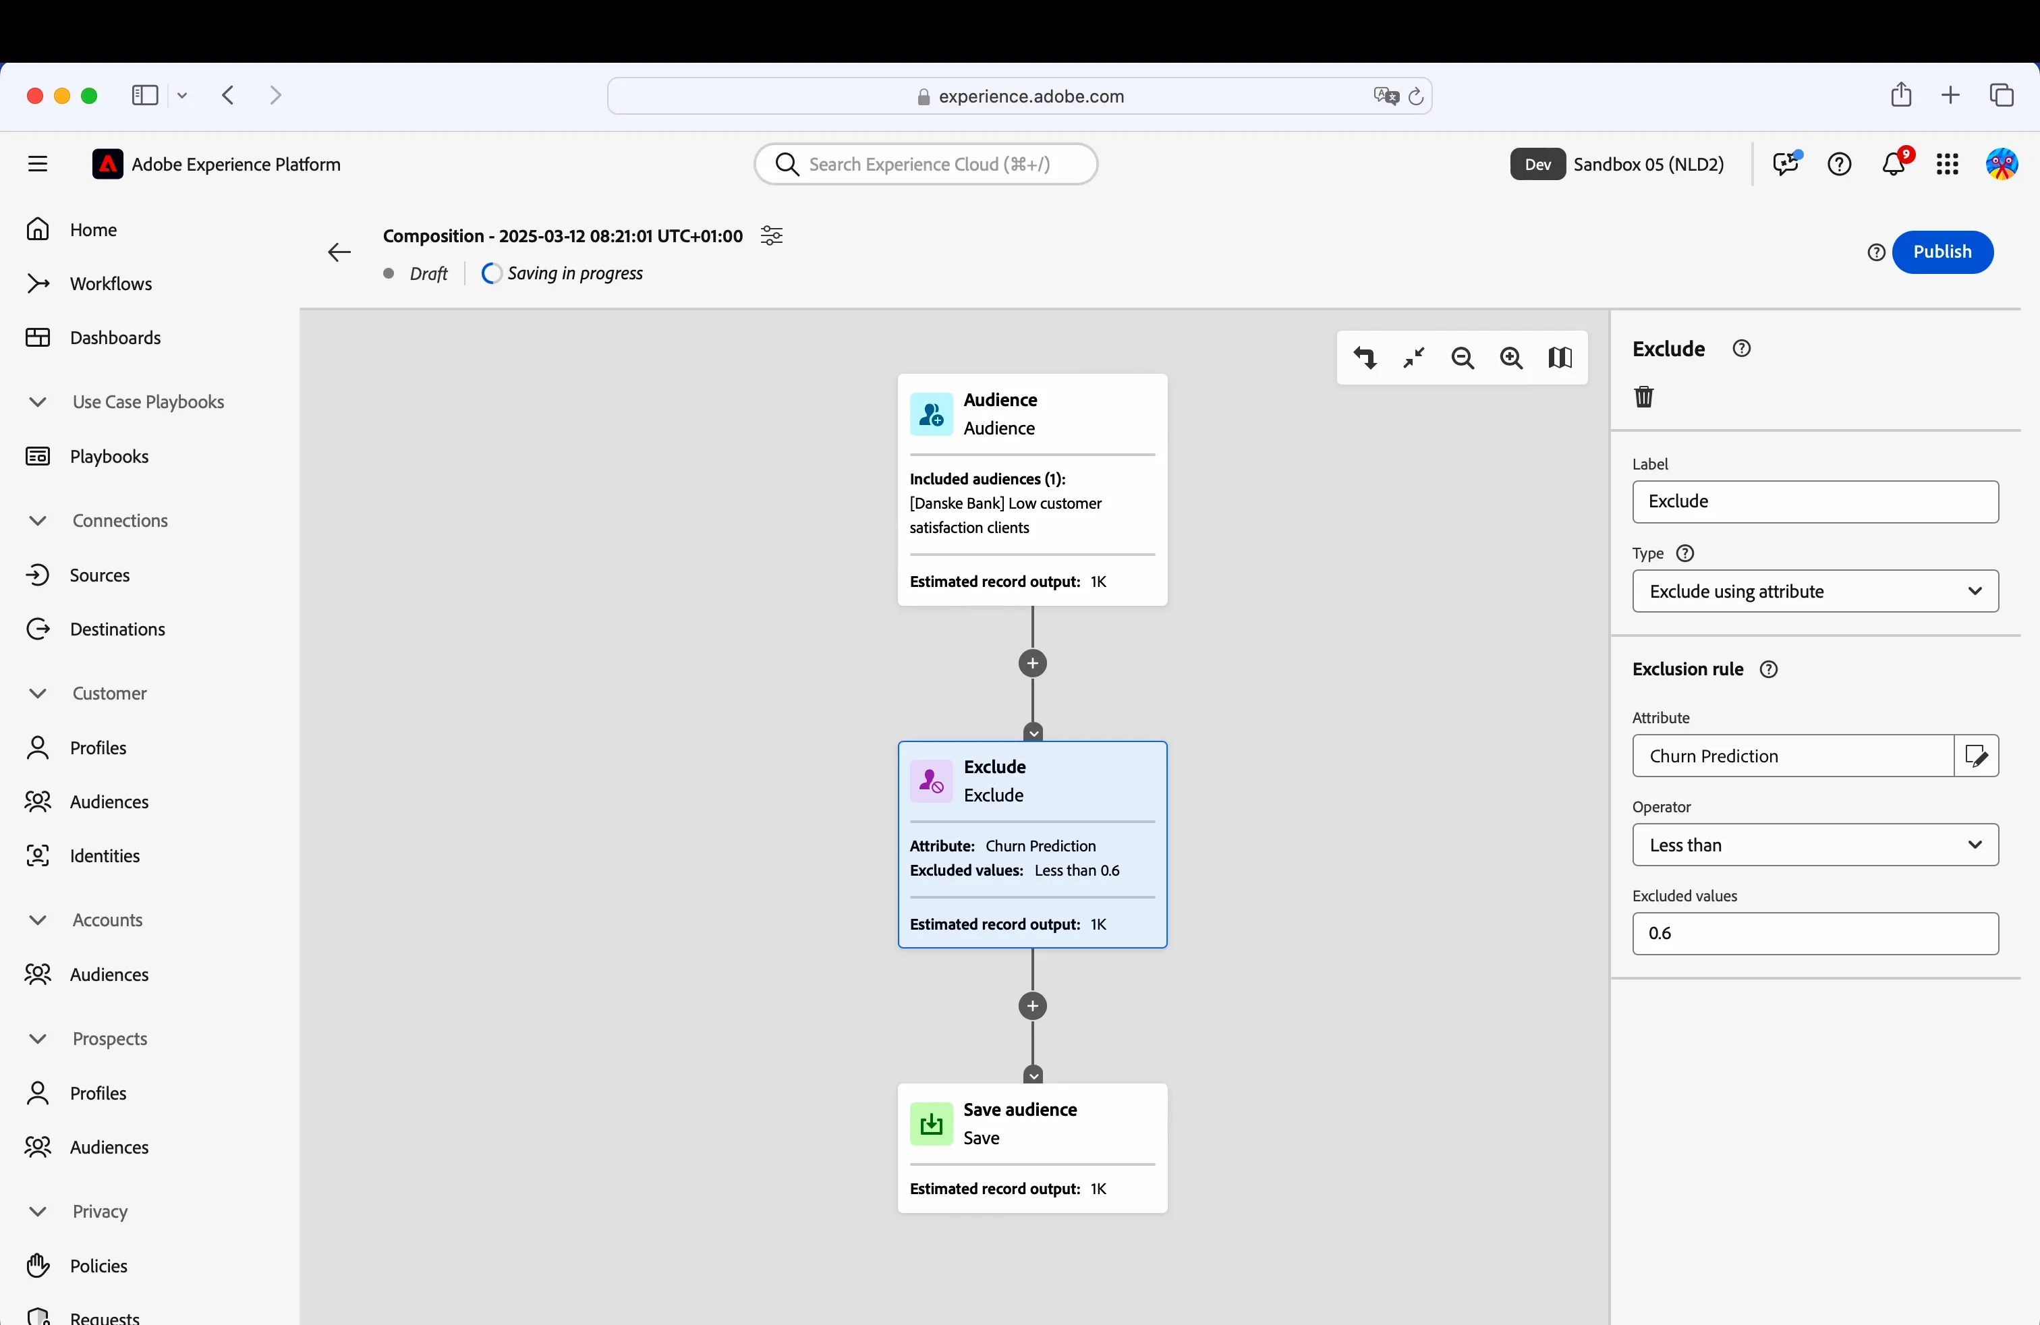Image resolution: width=2040 pixels, height=1325 pixels.
Task: Click the Publish button
Action: pyautogui.click(x=1942, y=252)
